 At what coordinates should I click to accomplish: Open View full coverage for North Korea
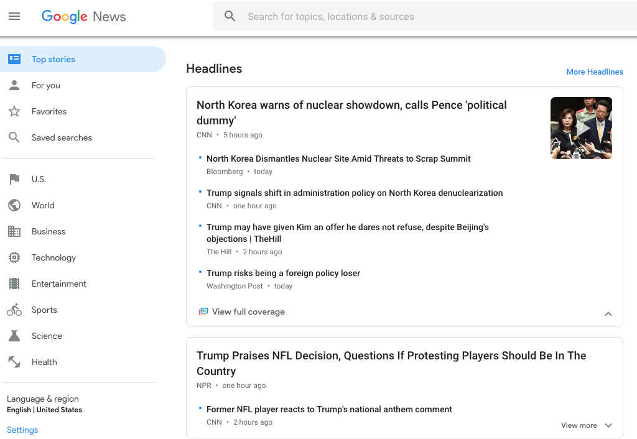248,312
